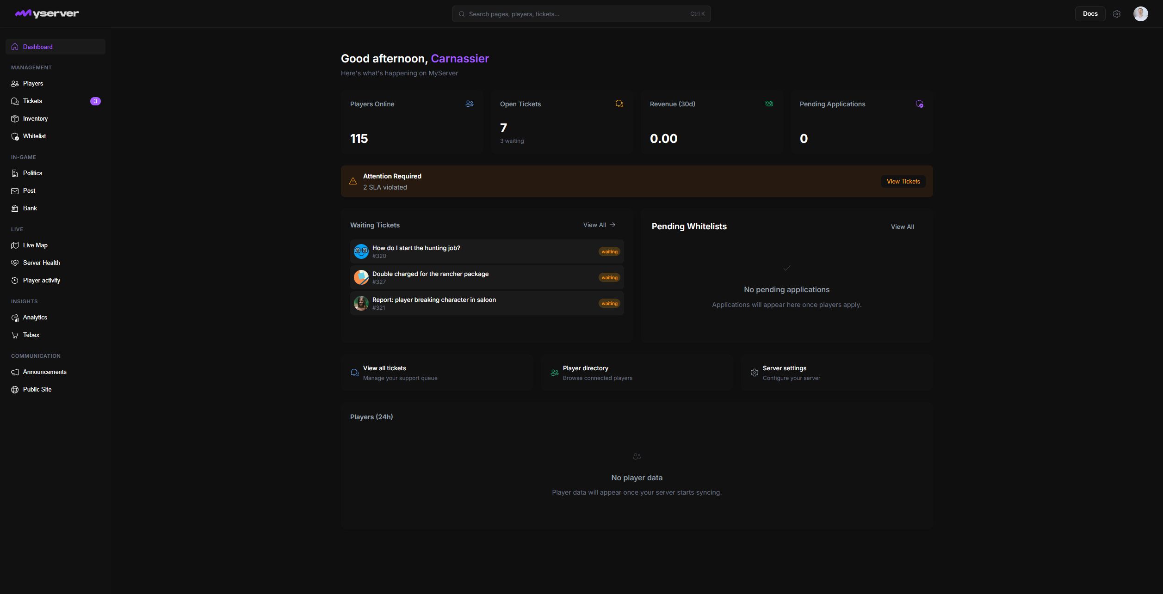
Task: Click the waiting badge on ticket #320
Action: (x=609, y=252)
